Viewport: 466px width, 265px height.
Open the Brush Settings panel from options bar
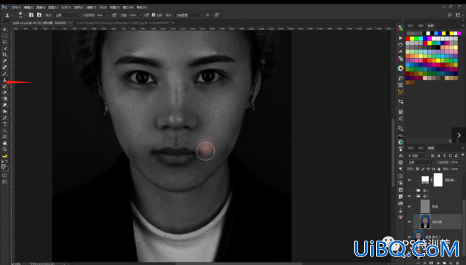tap(31, 15)
